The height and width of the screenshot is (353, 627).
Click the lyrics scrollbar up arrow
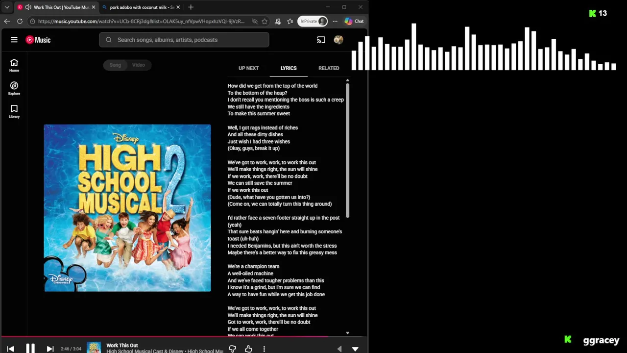(347, 80)
